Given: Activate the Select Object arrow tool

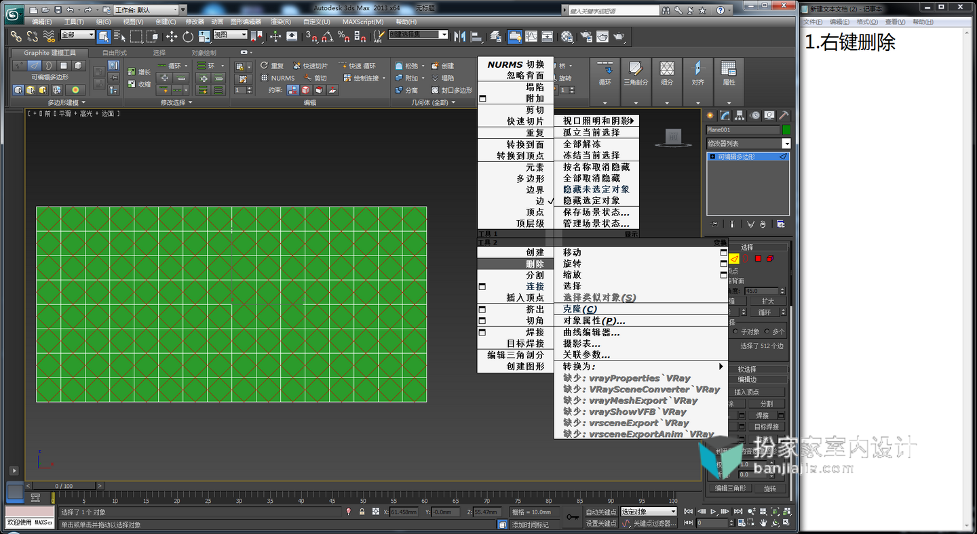Looking at the screenshot, I should (x=104, y=36).
